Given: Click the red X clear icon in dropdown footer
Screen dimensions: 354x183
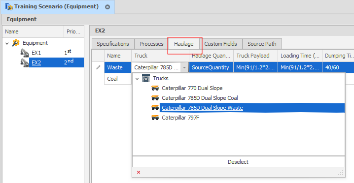Looking at the screenshot, I should click(139, 172).
